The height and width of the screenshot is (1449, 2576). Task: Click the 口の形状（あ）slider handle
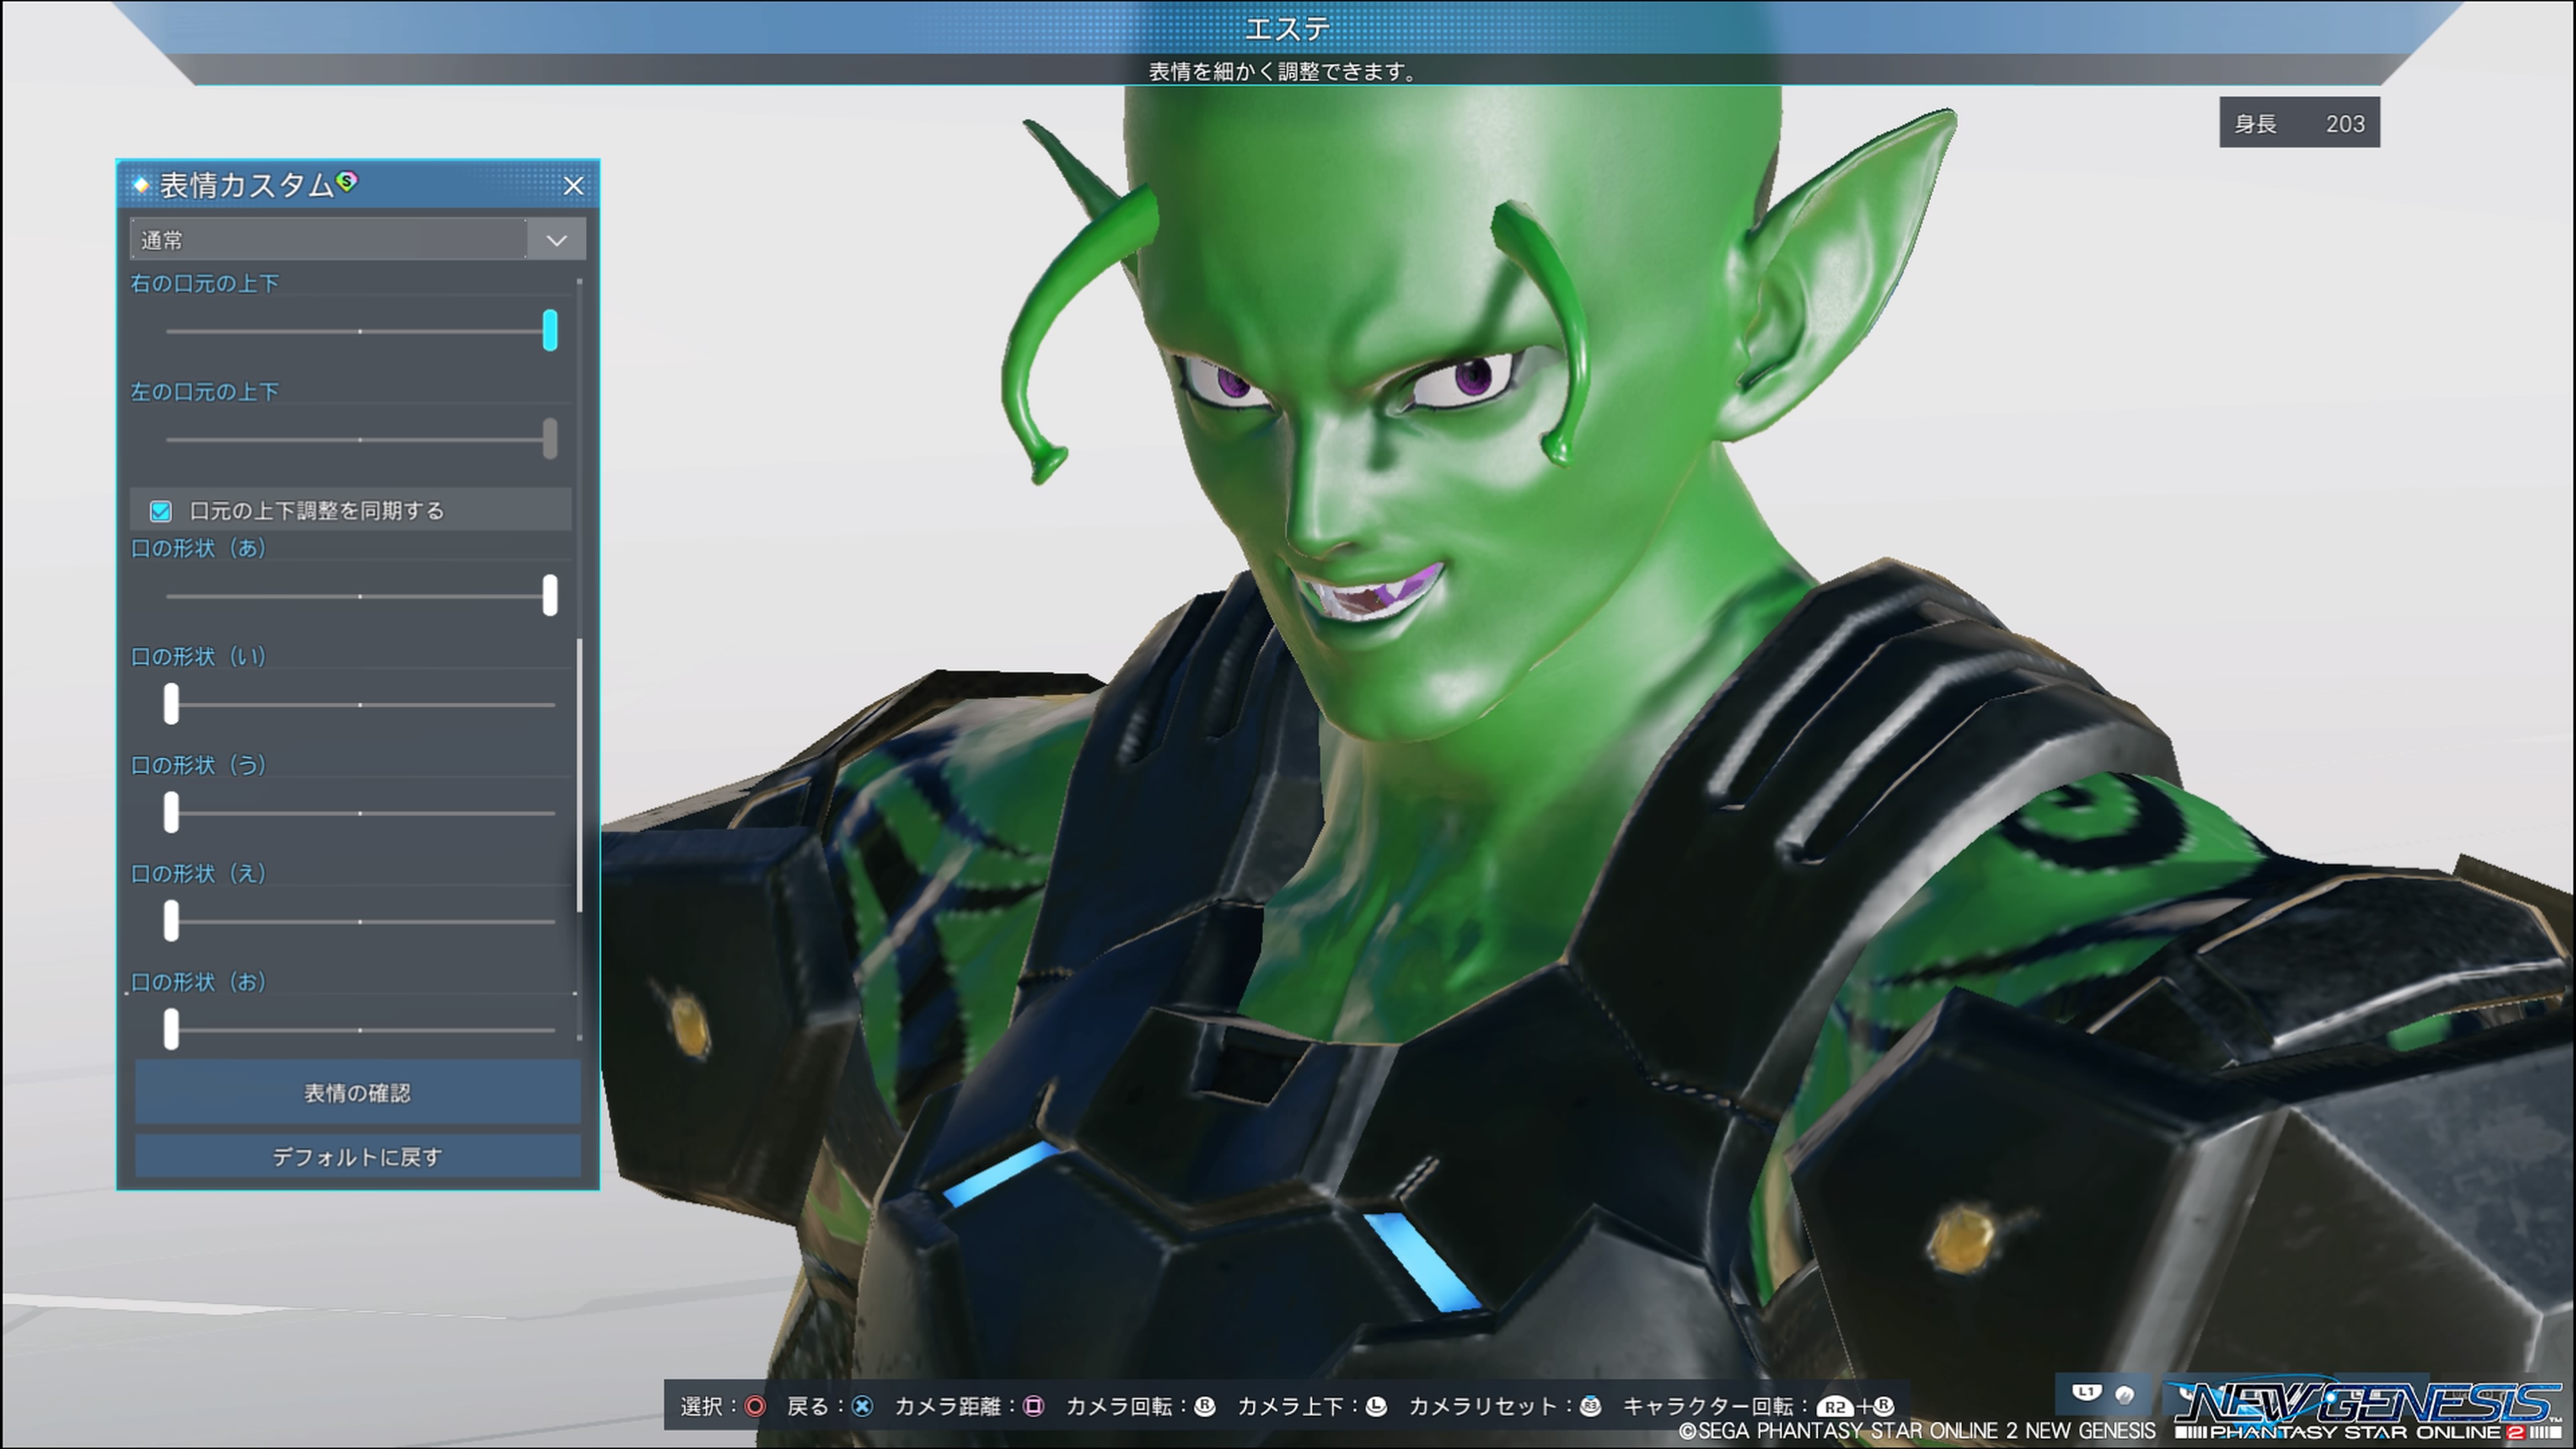coord(550,596)
